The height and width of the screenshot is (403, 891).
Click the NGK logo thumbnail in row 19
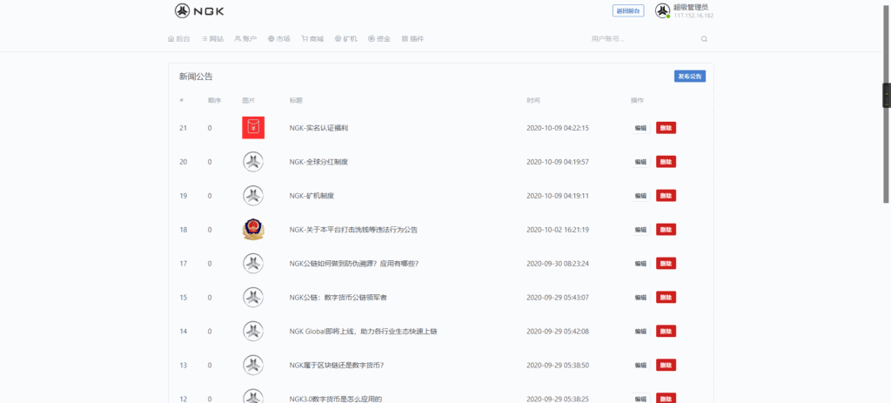click(253, 196)
